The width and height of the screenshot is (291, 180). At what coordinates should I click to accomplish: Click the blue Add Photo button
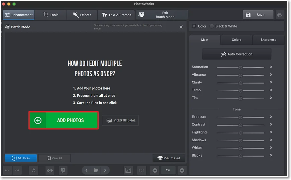pyautogui.click(x=21, y=158)
